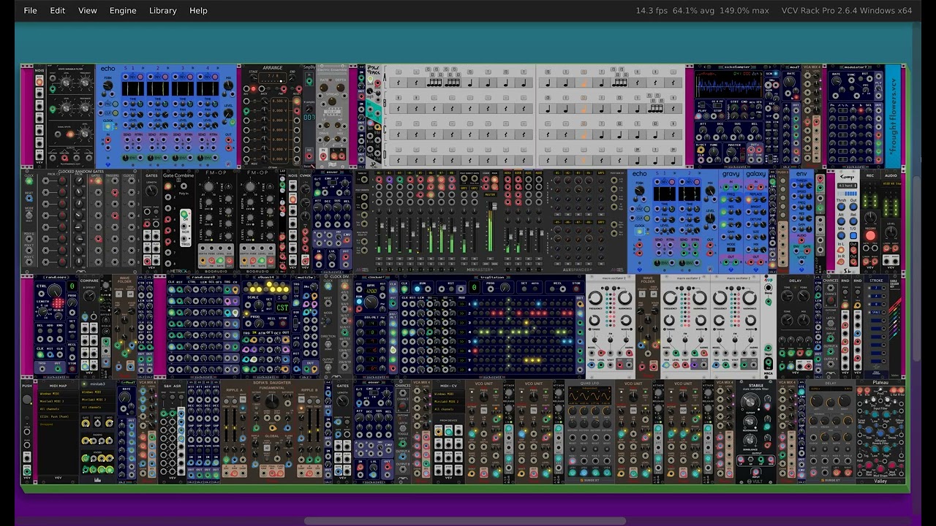This screenshot has width=936, height=526.
Task: Toggle the red RECORD button in REC
Action: point(870,236)
